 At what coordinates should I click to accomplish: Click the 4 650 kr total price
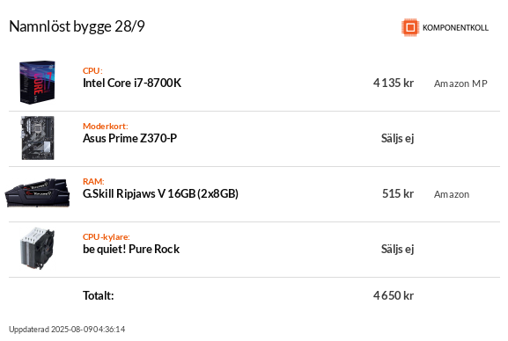(x=394, y=295)
